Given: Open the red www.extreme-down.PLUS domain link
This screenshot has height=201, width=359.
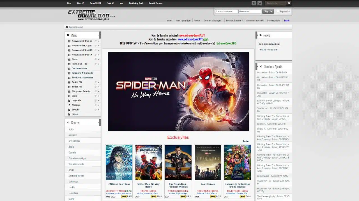Looking at the screenshot, I should click(x=192, y=35).
